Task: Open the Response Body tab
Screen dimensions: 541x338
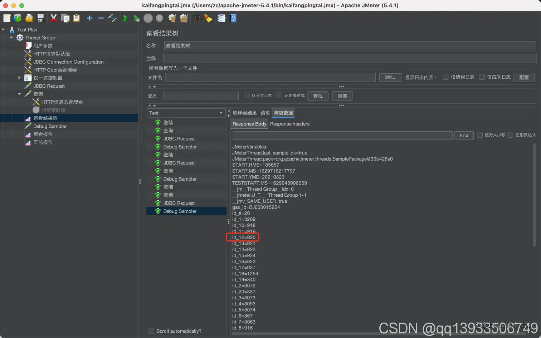Action: pyautogui.click(x=249, y=124)
